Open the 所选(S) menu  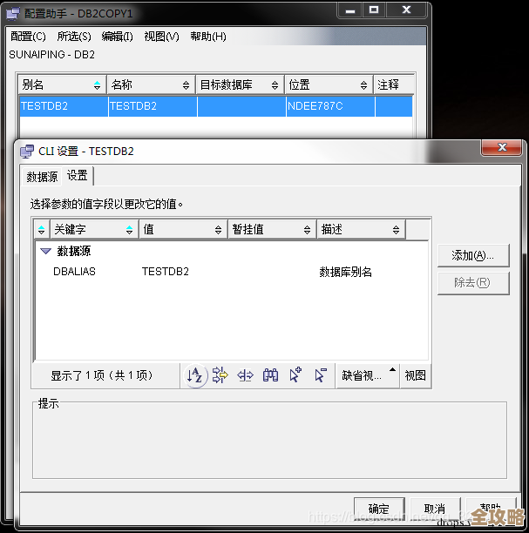[74, 36]
